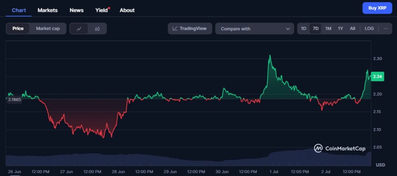Open the TradingView chart button
397x176 pixels.
click(190, 29)
